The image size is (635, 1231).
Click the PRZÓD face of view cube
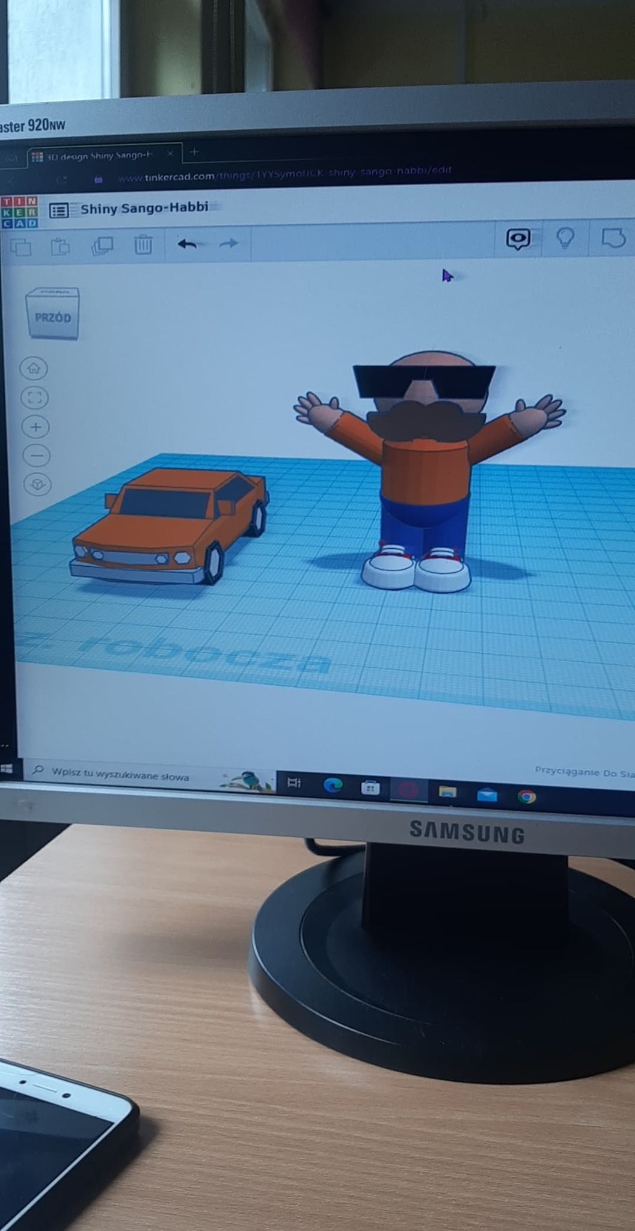pos(53,317)
